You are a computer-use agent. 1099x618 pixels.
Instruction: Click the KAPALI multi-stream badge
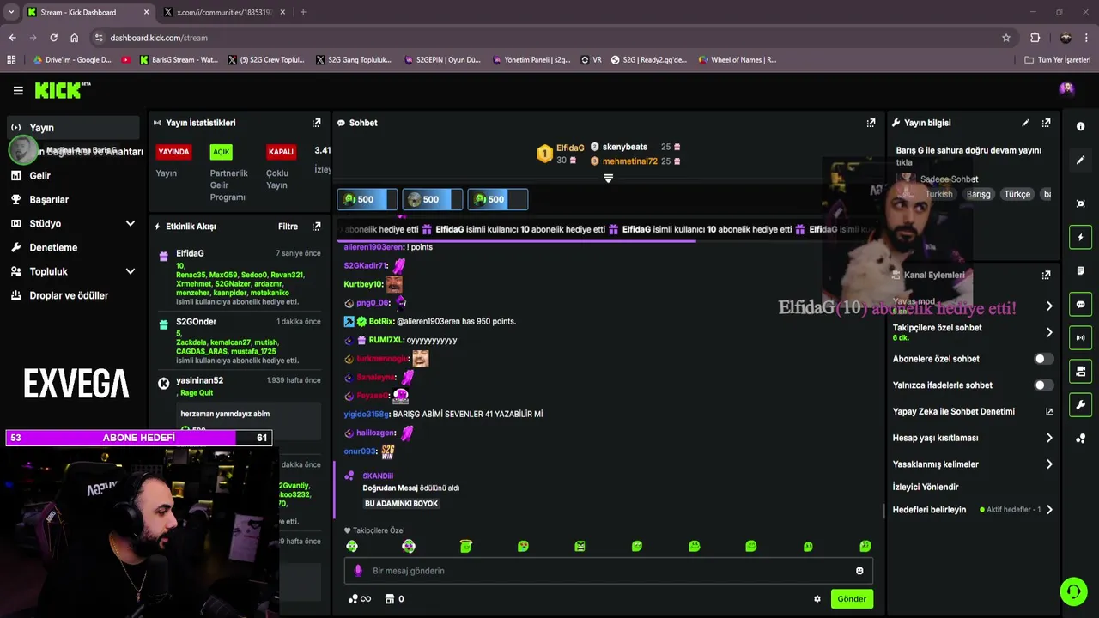pos(281,152)
